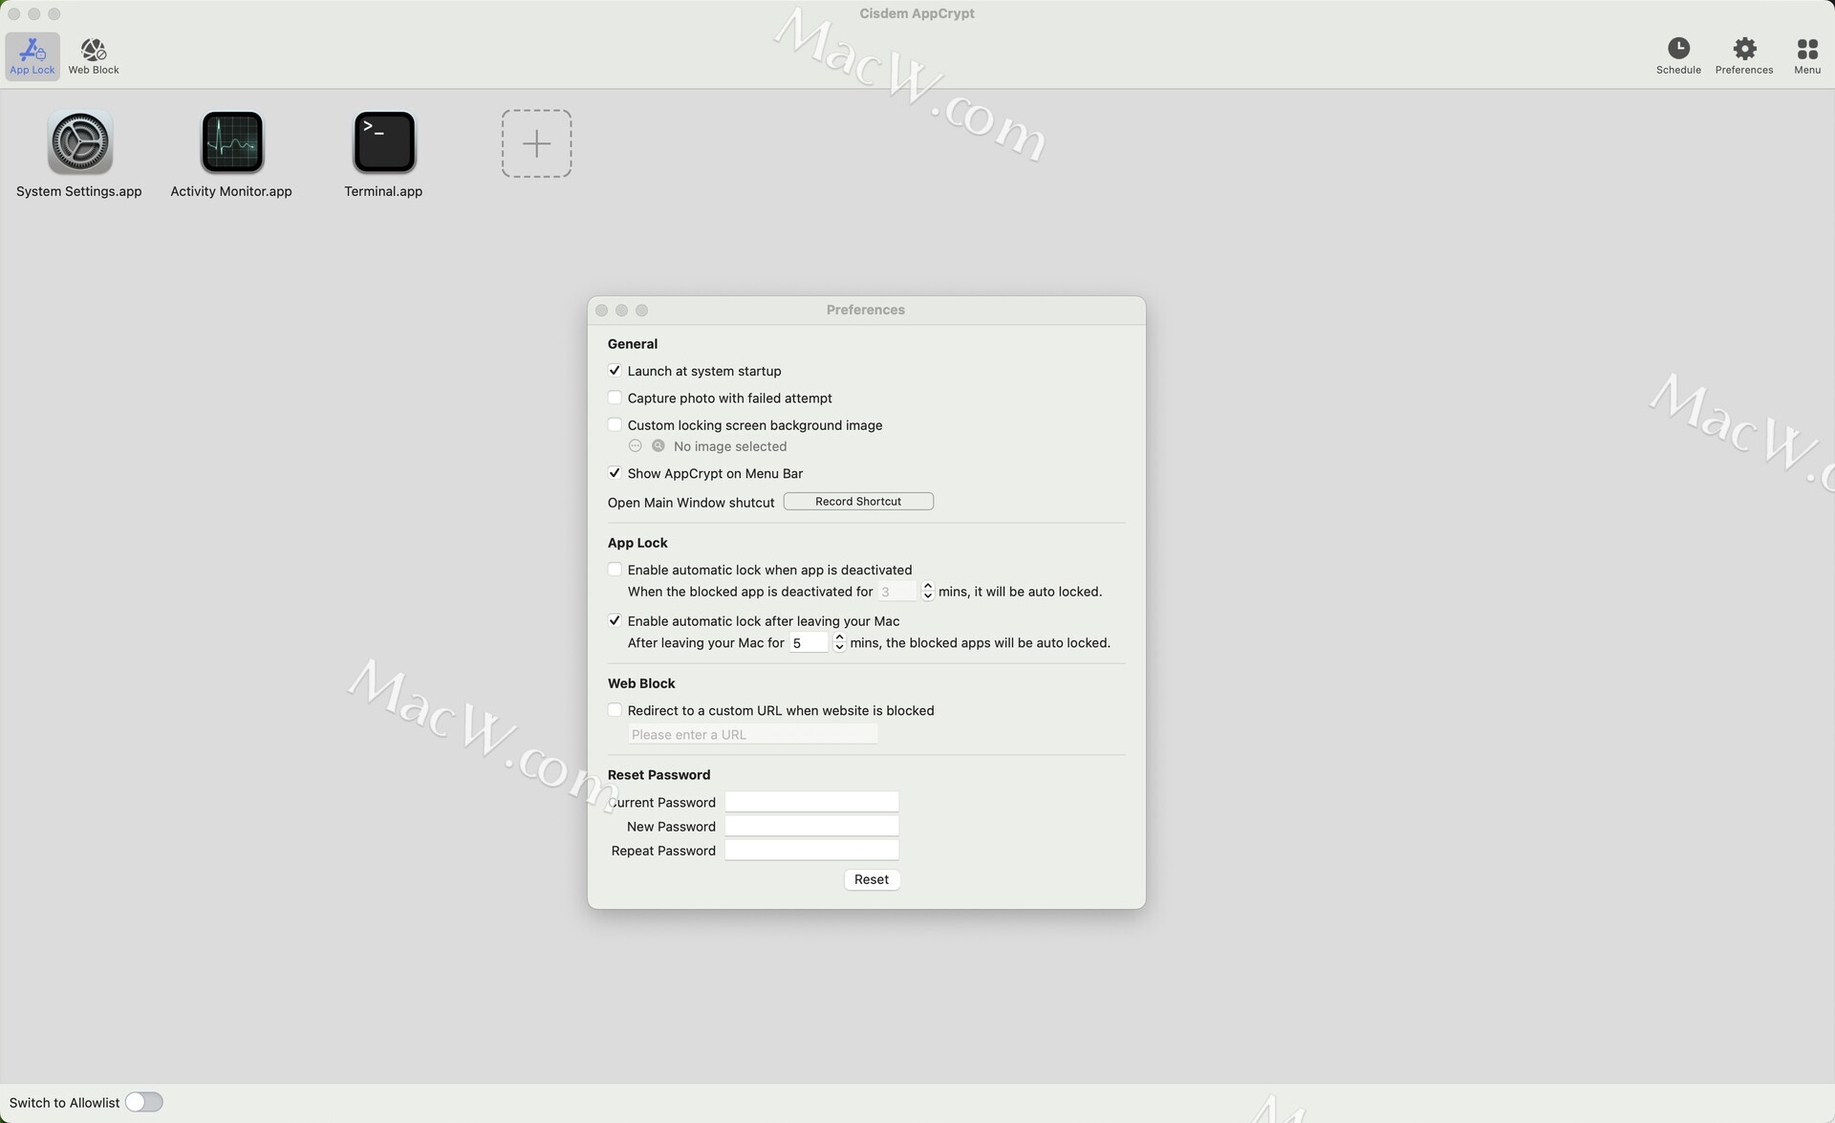
Task: Select the Activity Monitor.app icon
Action: click(x=232, y=142)
